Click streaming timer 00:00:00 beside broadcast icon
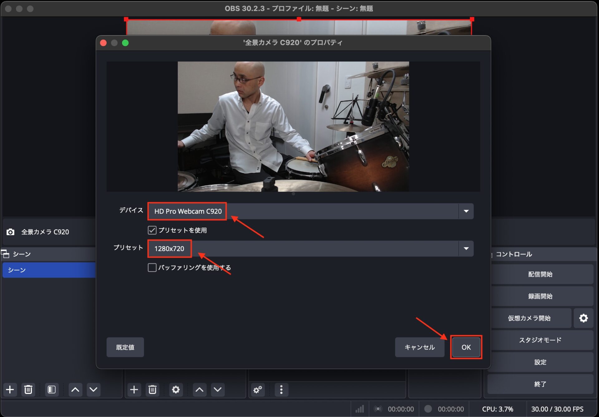 coord(401,409)
